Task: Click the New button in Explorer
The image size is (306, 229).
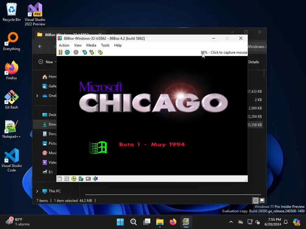Action: pos(48,62)
